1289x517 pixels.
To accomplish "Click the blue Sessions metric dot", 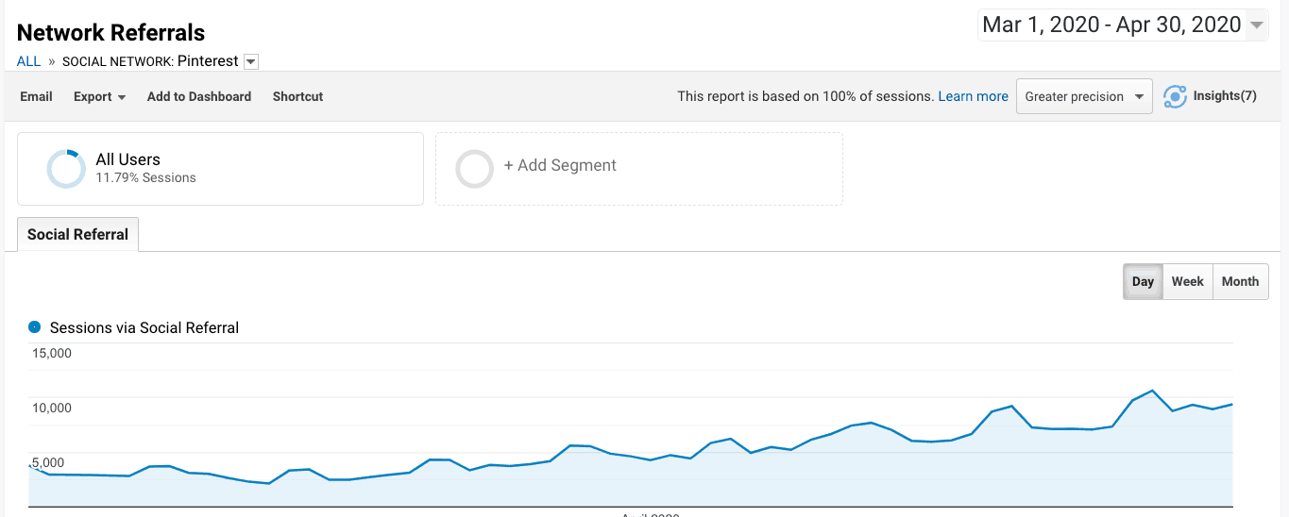I will pos(35,327).
